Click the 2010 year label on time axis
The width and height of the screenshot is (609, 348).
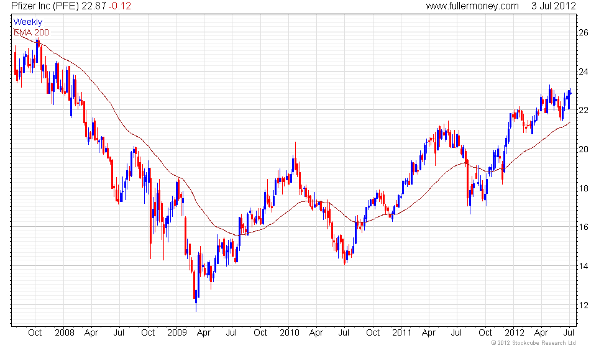290,332
